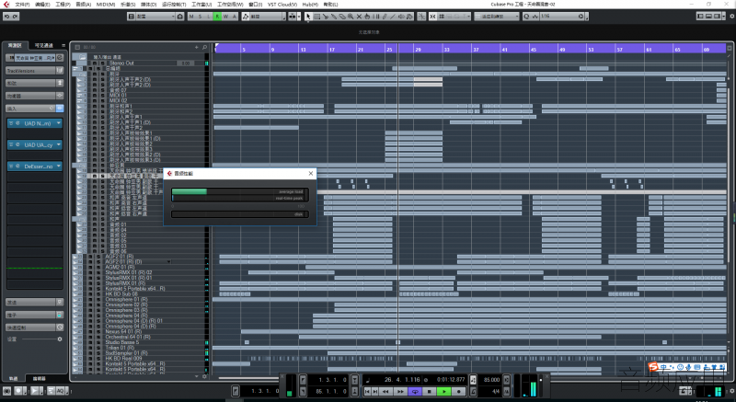
Task: Open the UAD N insert slot dropdown arrow
Action: click(x=59, y=123)
